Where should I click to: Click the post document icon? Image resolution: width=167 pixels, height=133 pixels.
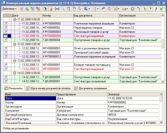[x=45, y=9]
